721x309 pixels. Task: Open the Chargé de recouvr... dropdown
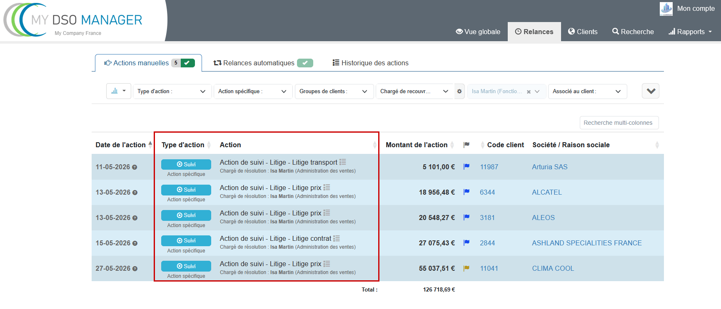[x=414, y=91]
